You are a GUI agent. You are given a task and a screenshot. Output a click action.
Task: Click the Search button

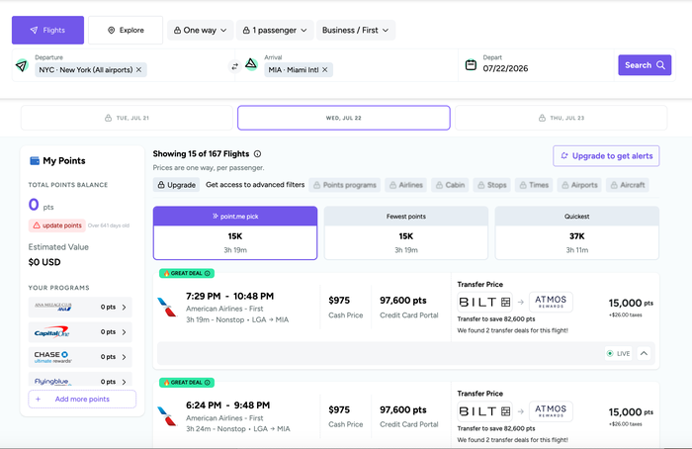(x=645, y=65)
